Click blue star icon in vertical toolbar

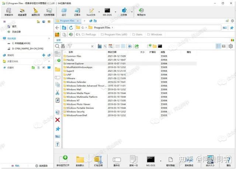[58, 129]
